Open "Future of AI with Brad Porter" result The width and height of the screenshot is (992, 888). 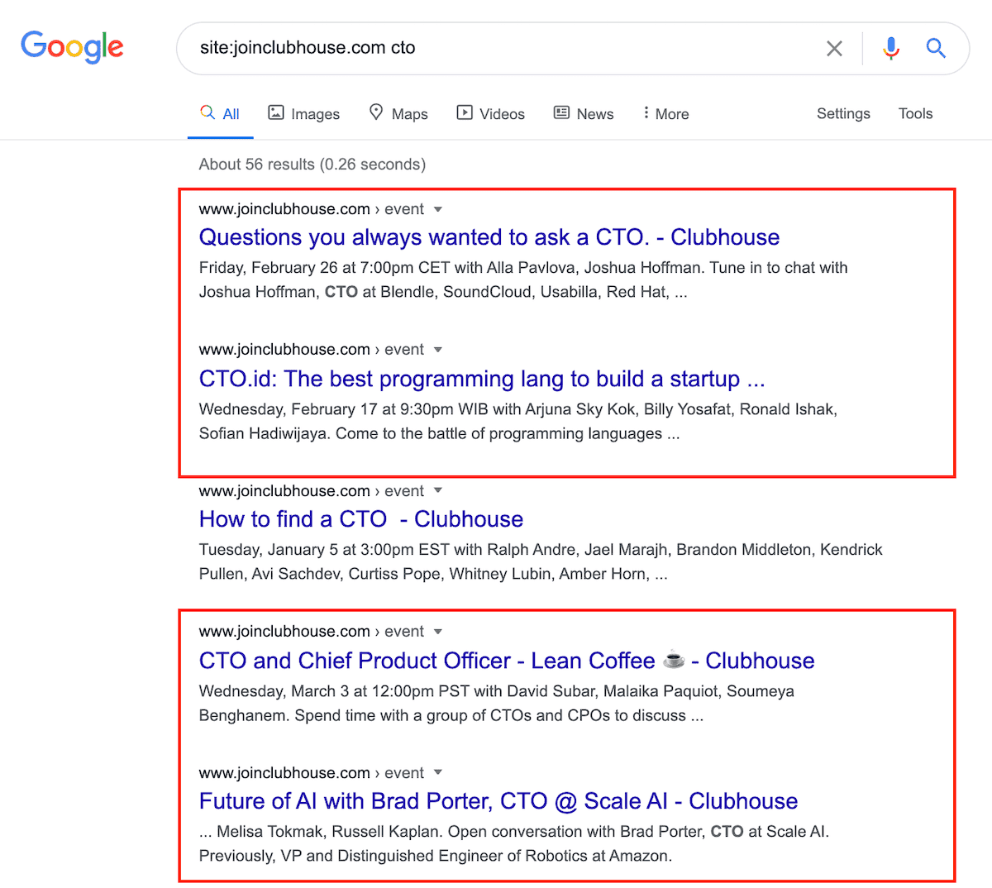tap(498, 801)
